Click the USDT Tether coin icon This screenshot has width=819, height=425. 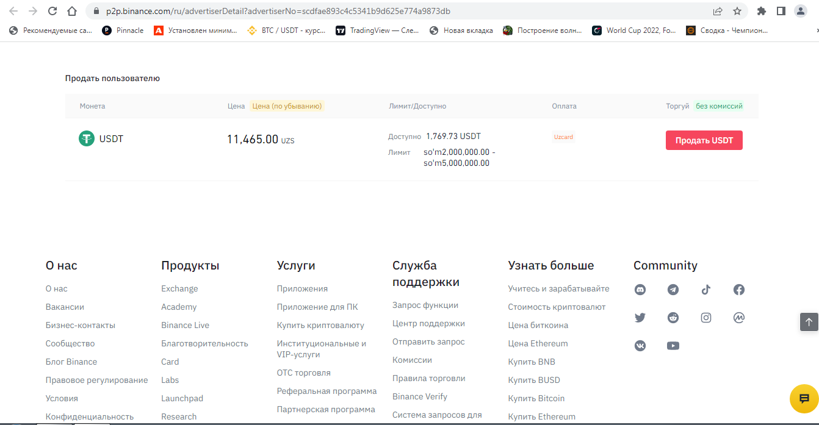coord(87,139)
